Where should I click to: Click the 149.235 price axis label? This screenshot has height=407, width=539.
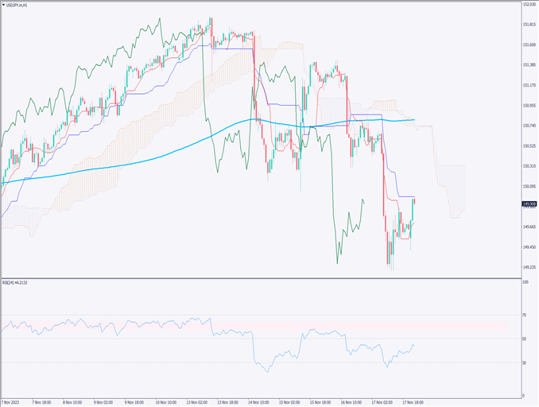pos(529,267)
